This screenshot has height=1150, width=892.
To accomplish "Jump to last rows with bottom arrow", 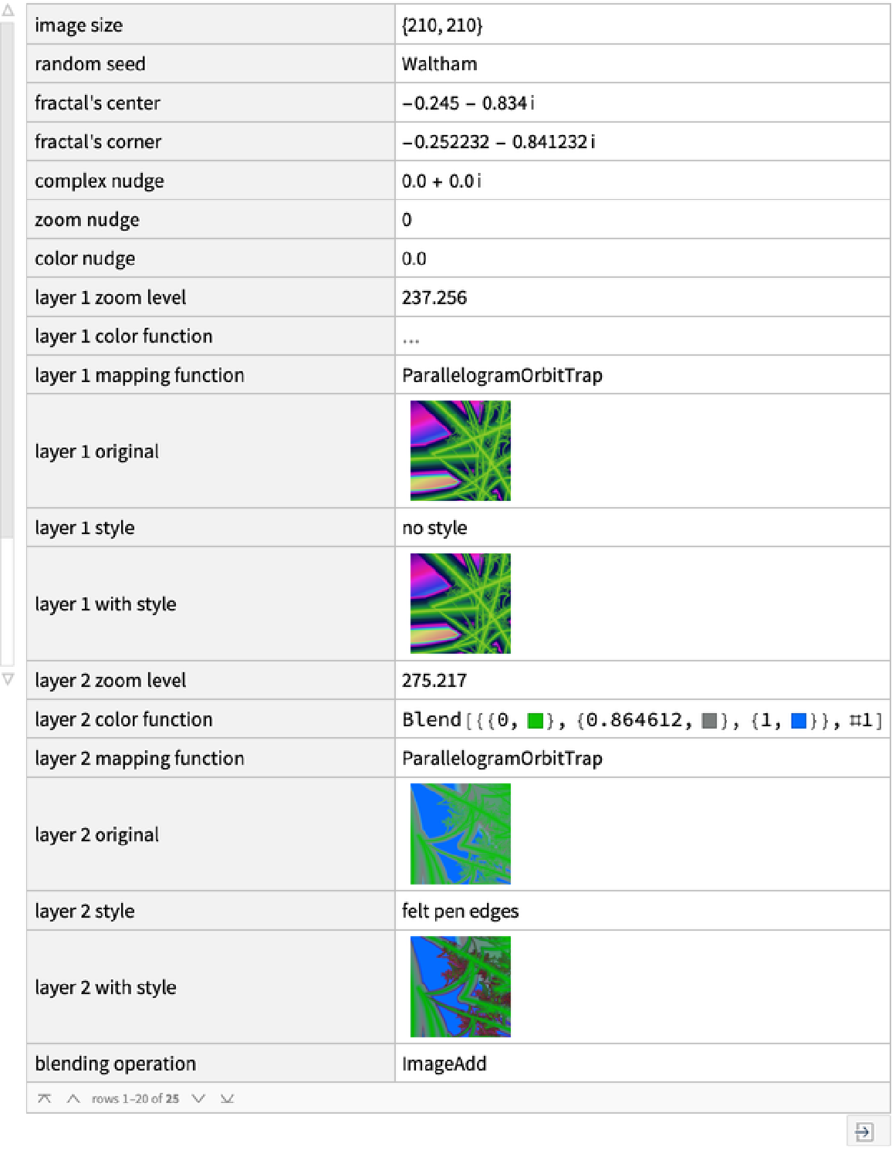I will (227, 1098).
